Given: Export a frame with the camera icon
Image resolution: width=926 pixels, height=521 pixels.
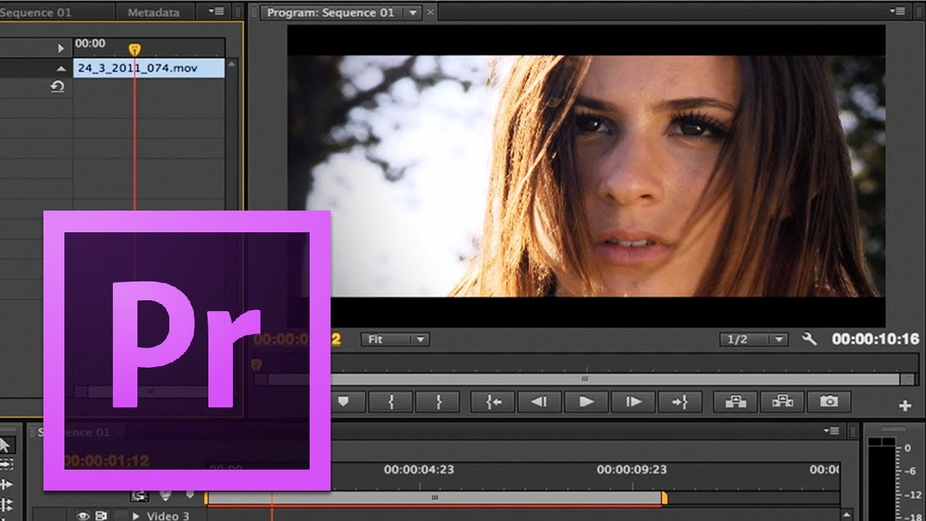Looking at the screenshot, I should [829, 402].
